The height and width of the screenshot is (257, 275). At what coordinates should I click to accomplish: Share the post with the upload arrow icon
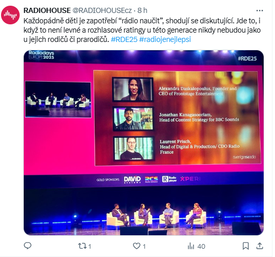(x=259, y=246)
